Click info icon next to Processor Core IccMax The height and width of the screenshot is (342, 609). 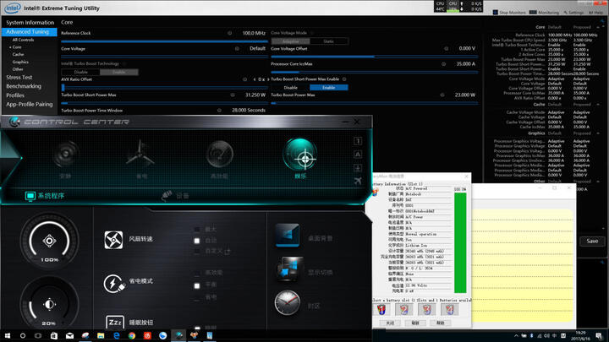coord(443,64)
